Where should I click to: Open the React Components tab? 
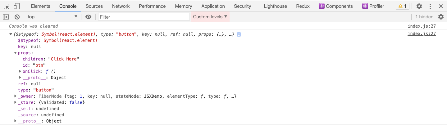coord(336,6)
